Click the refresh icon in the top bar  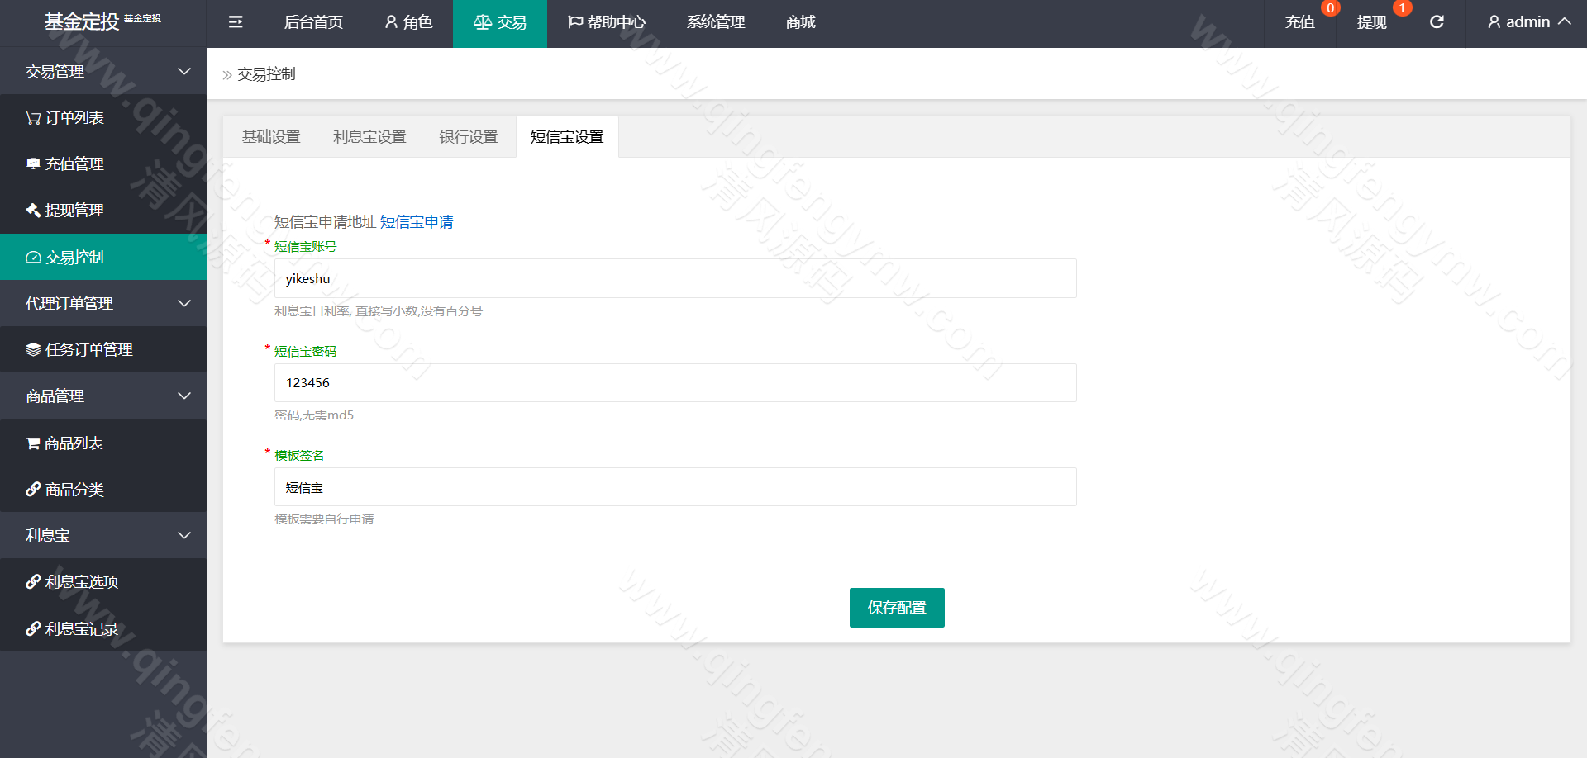(1437, 22)
